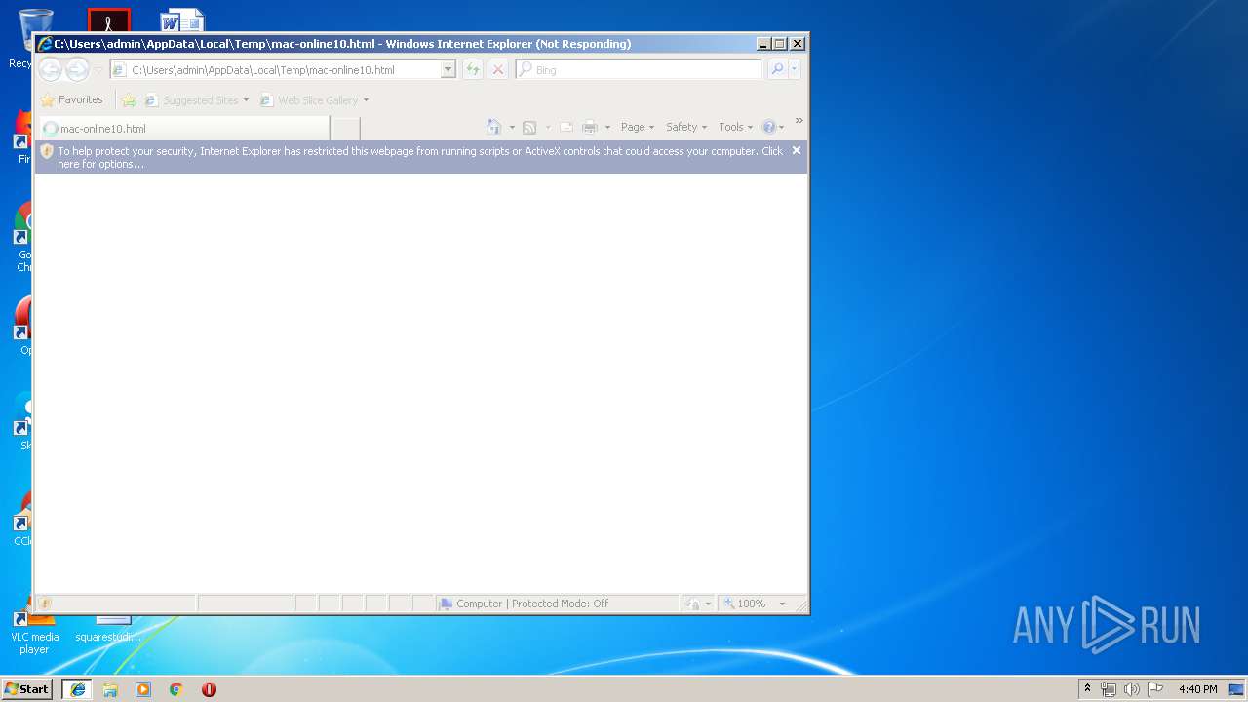Select the VLC media player desktop shortcut
Viewport: 1248px width, 702px height.
point(34,629)
